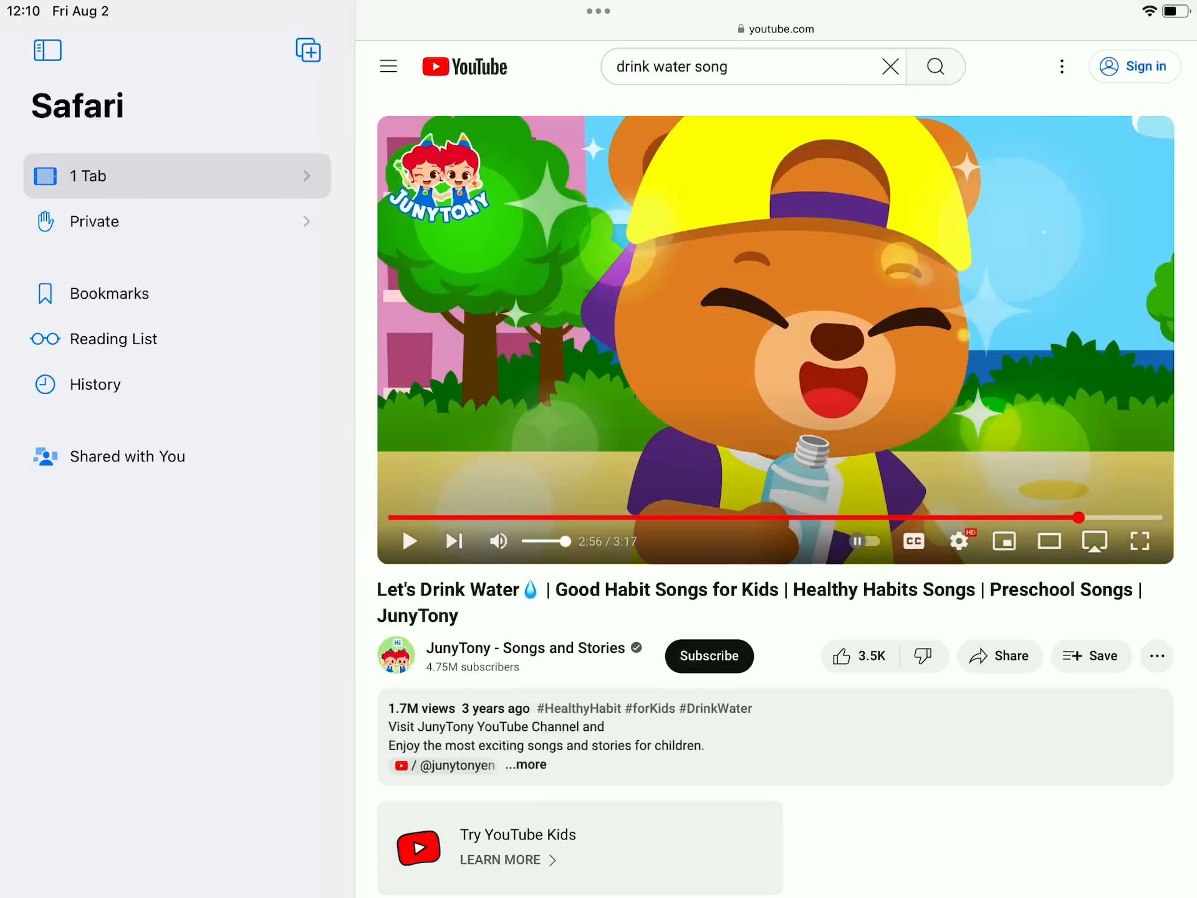
Task: Skip to the next video
Action: pos(454,541)
